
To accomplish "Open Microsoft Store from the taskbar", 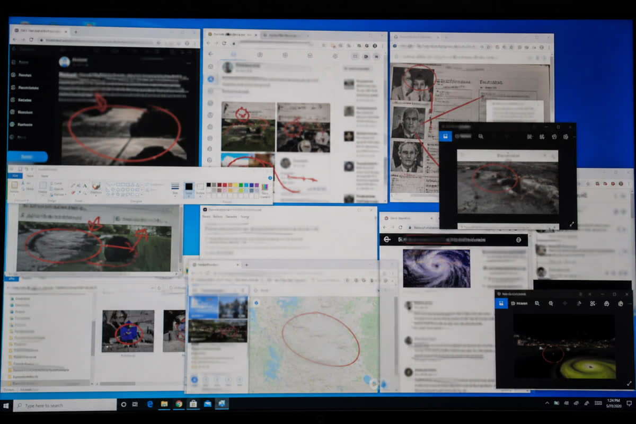I will pos(193,404).
